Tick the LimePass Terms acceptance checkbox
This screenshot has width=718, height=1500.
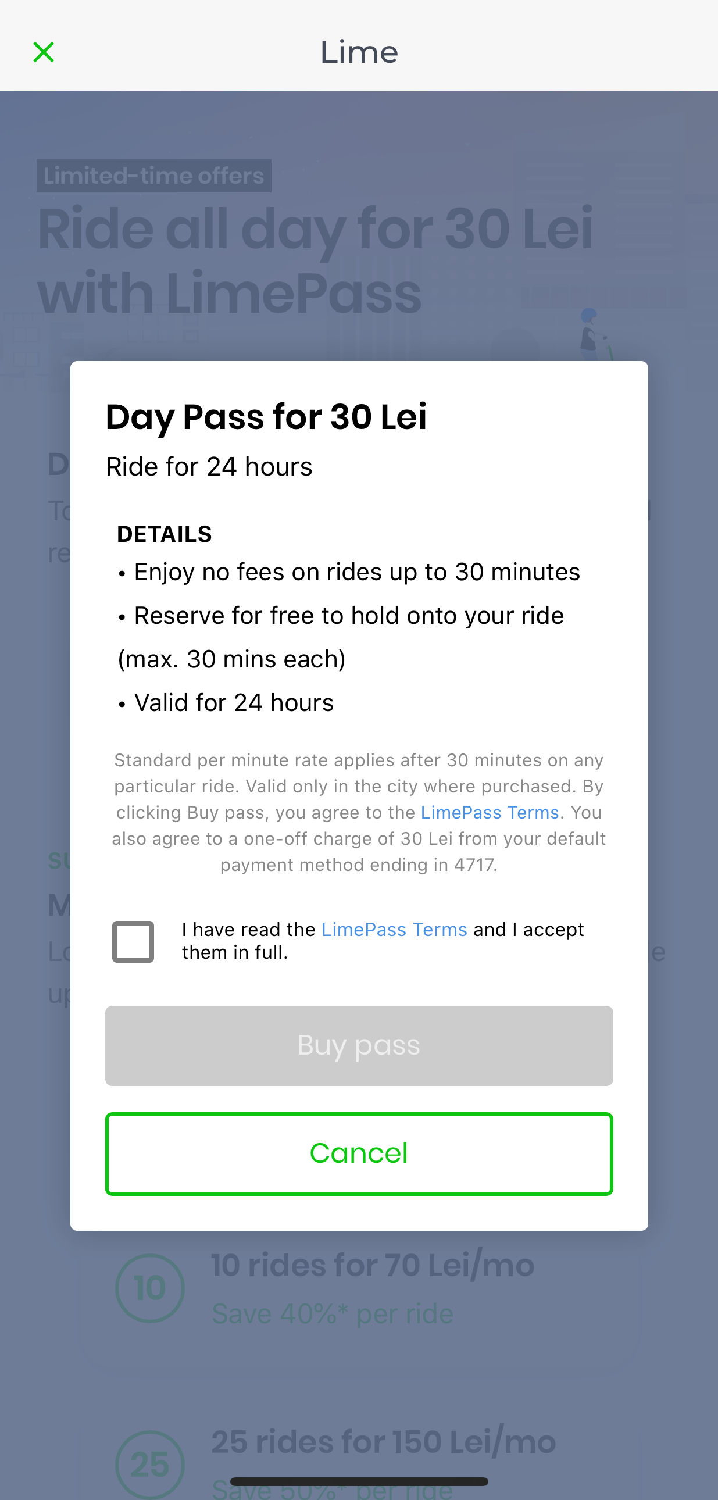133,942
